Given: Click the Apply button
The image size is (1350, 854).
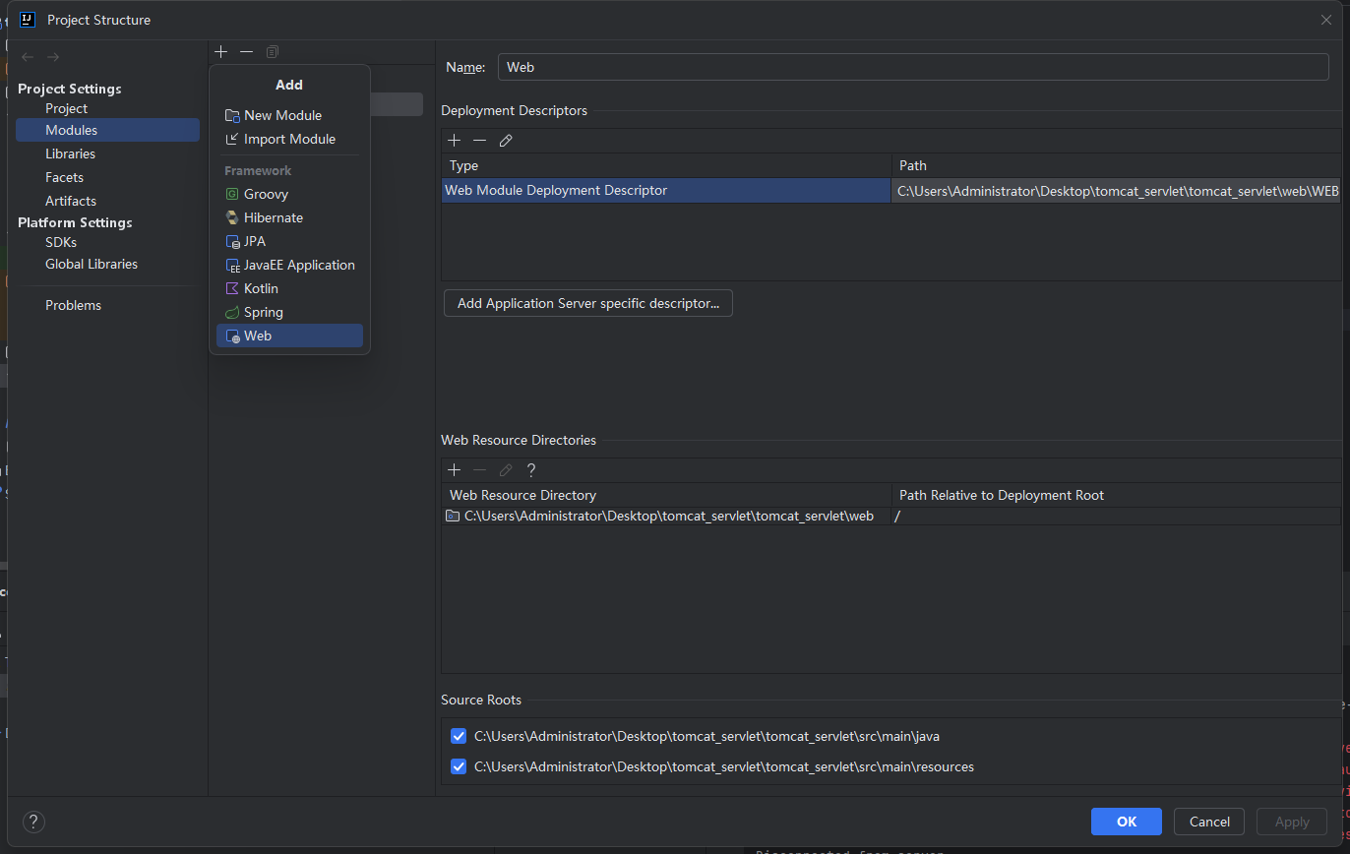Looking at the screenshot, I should tap(1292, 822).
